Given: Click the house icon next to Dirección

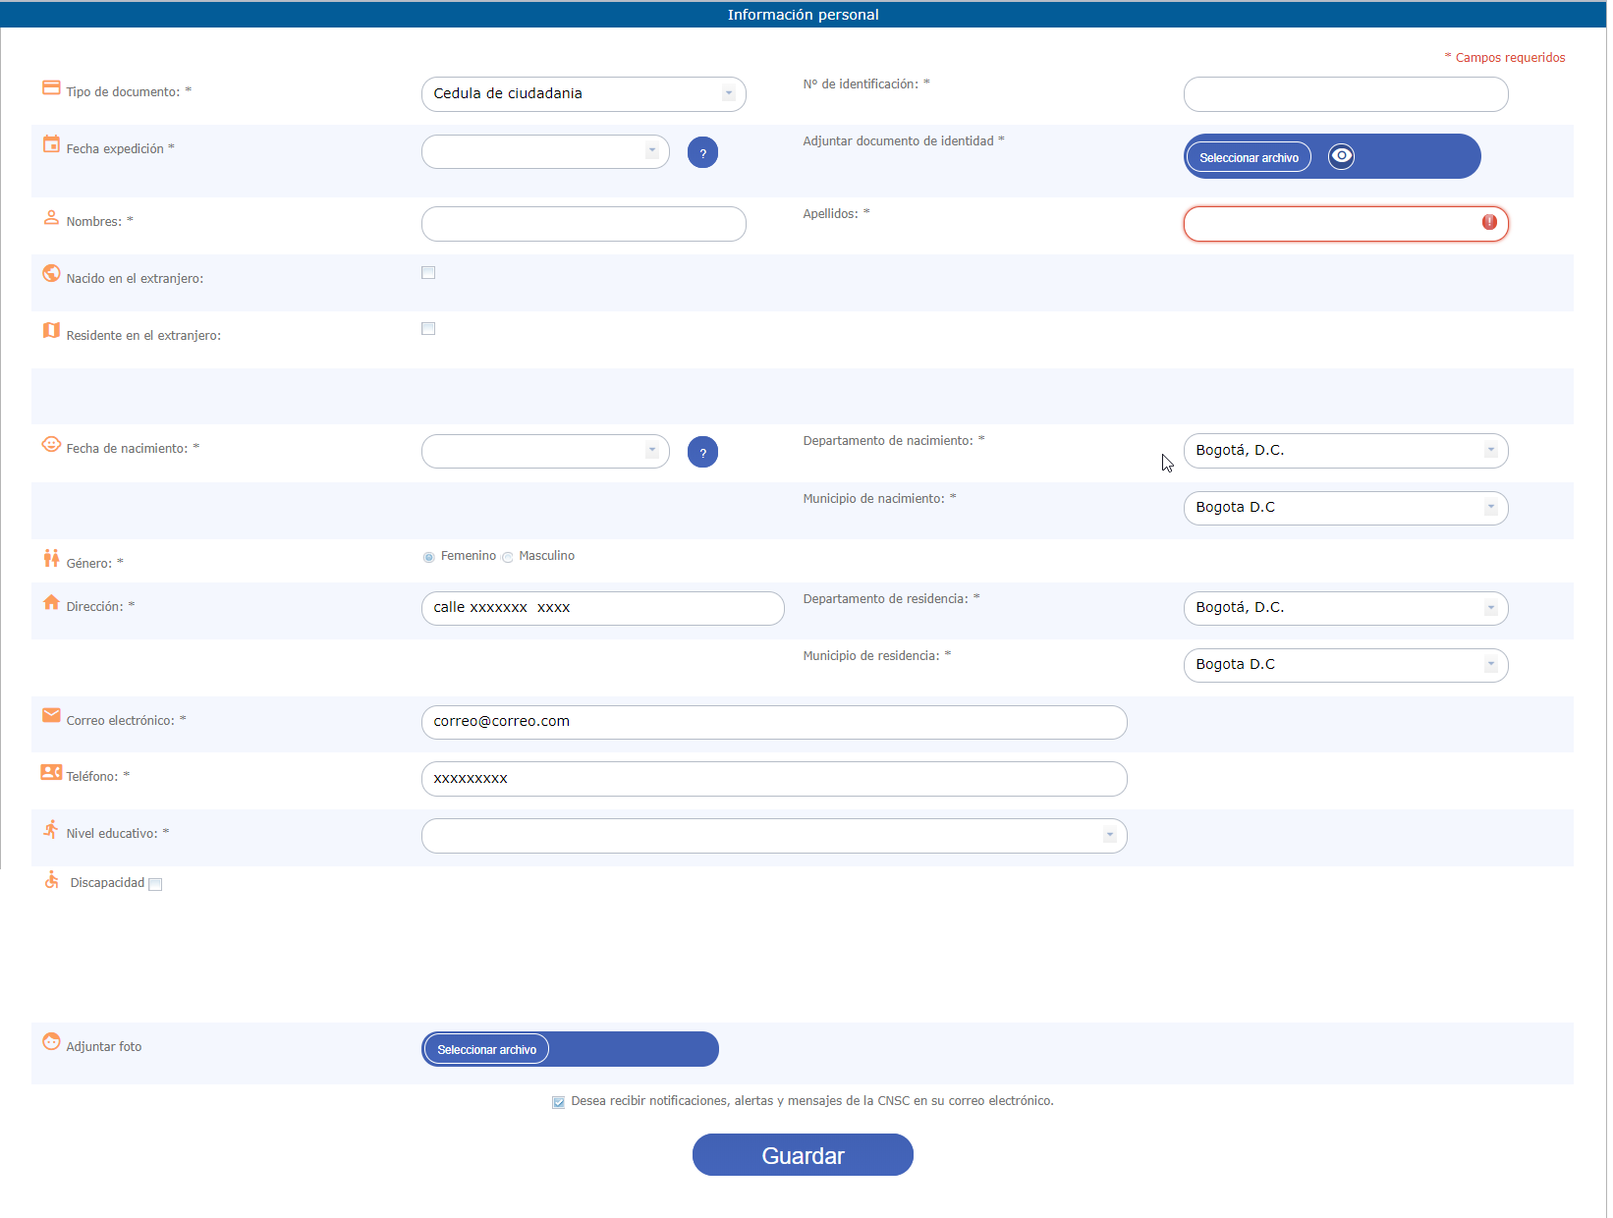Looking at the screenshot, I should (x=51, y=603).
